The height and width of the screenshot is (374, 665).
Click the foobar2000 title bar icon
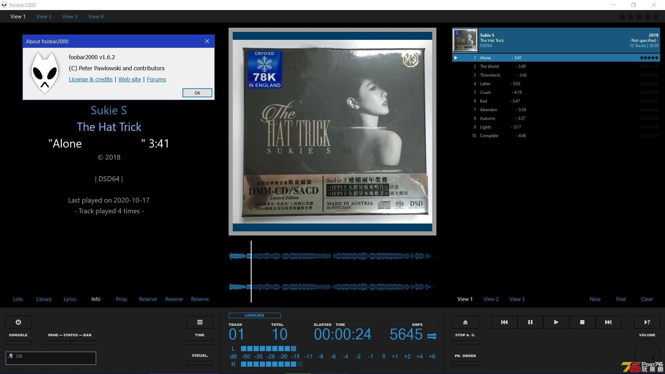[x=4, y=5]
